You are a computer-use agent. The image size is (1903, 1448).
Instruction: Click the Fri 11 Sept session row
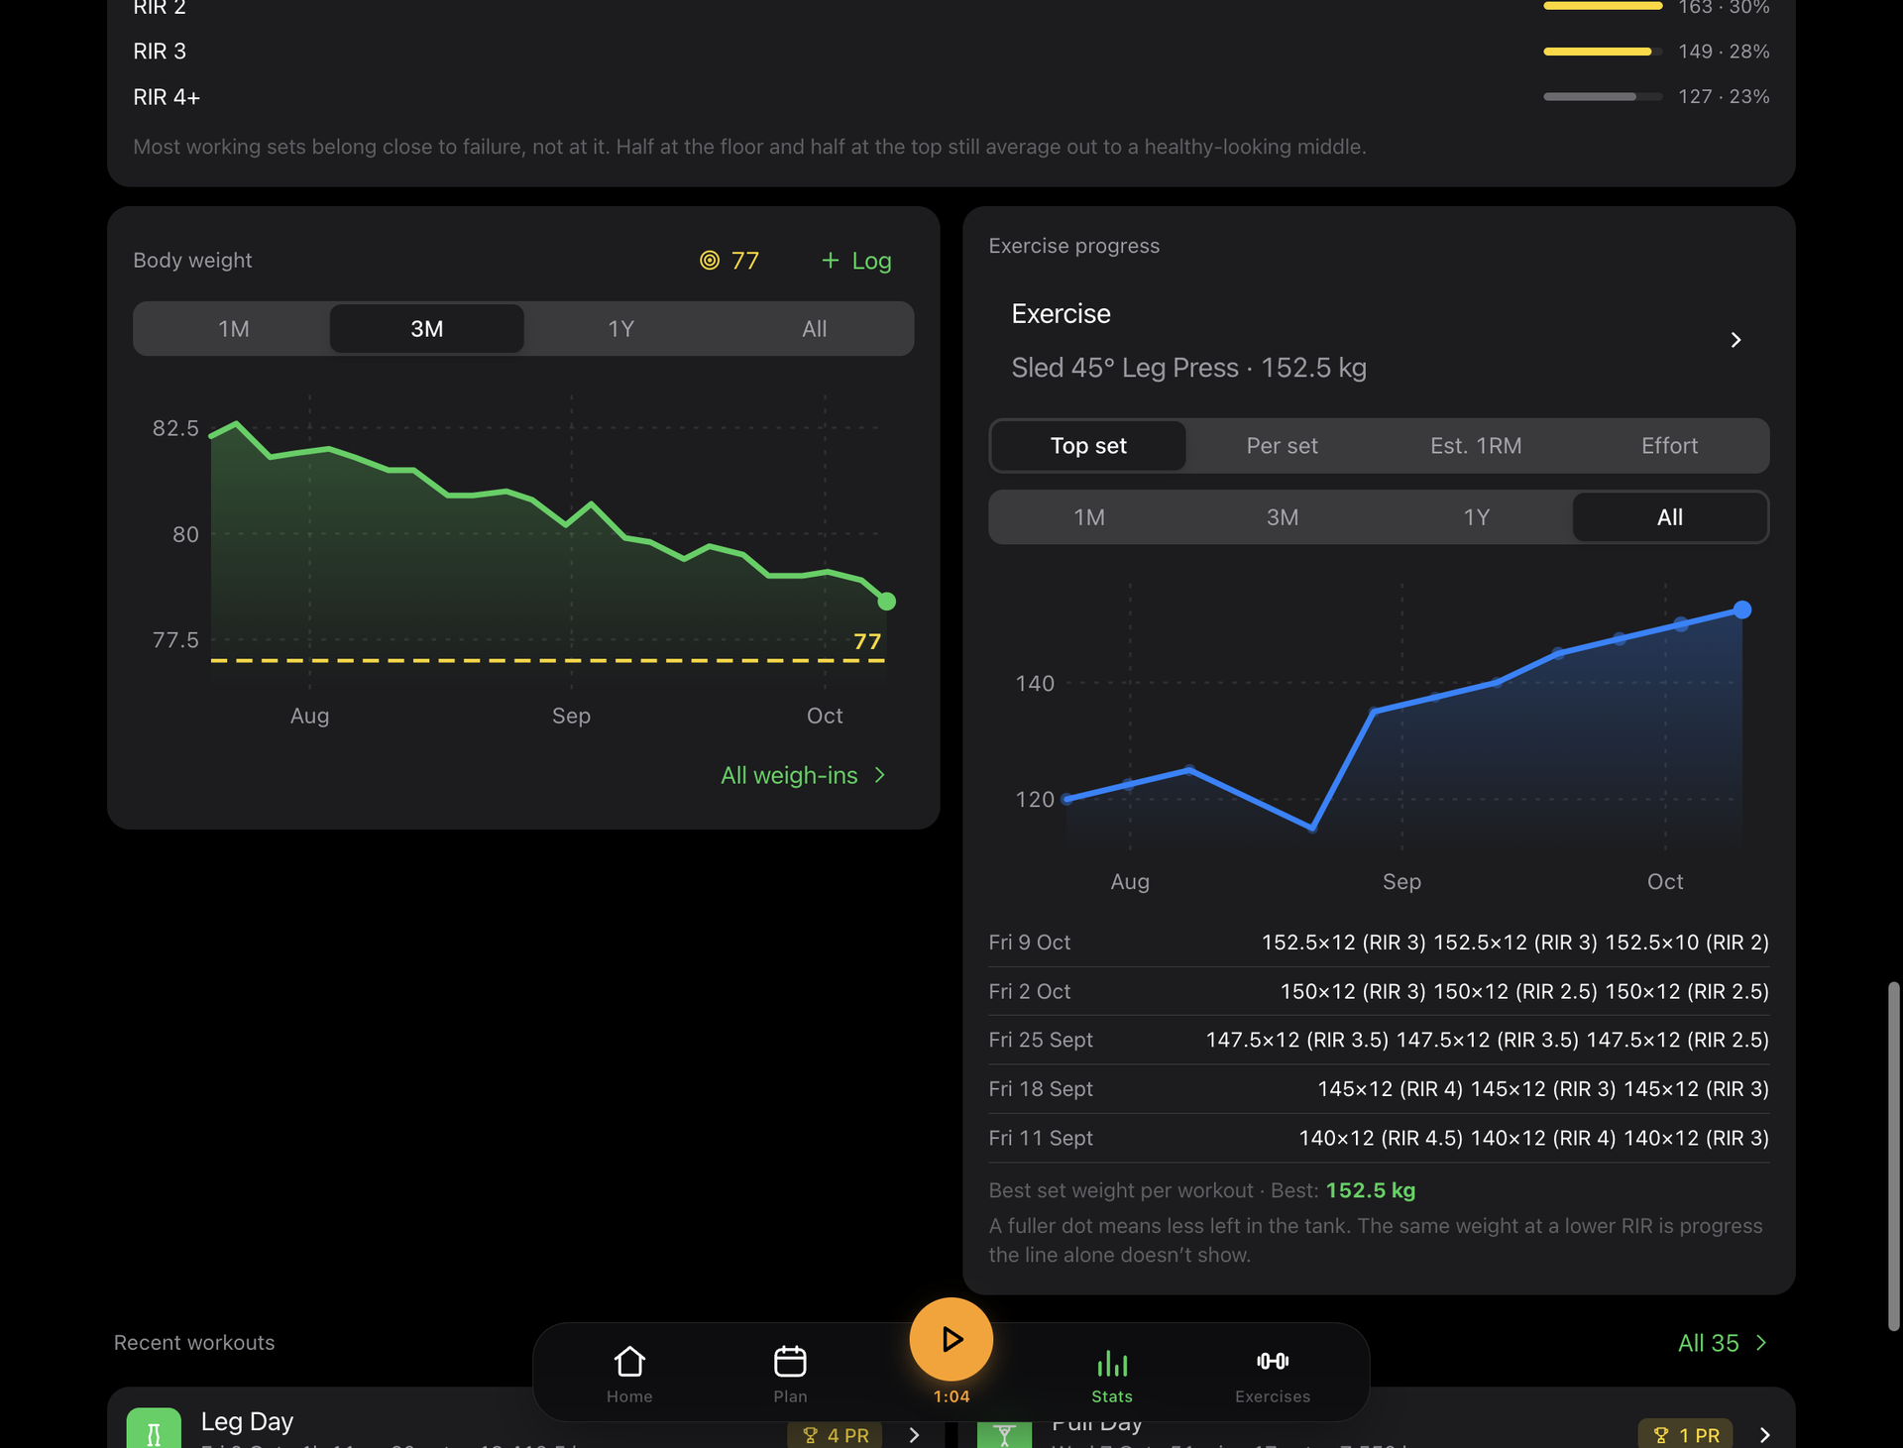1379,1138
